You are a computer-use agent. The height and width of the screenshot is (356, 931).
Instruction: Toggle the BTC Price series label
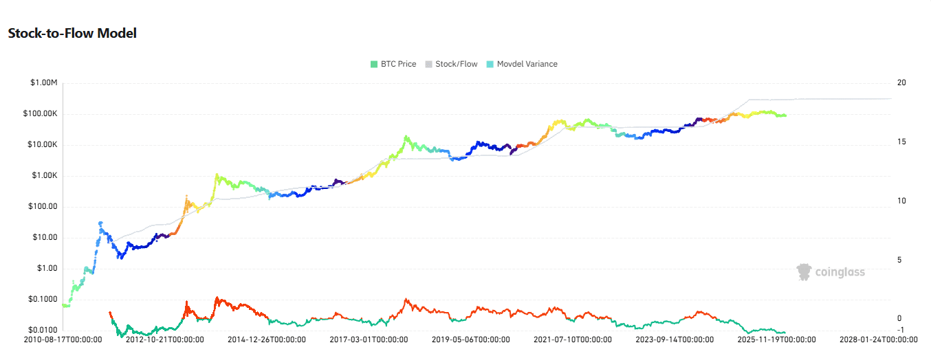point(398,64)
